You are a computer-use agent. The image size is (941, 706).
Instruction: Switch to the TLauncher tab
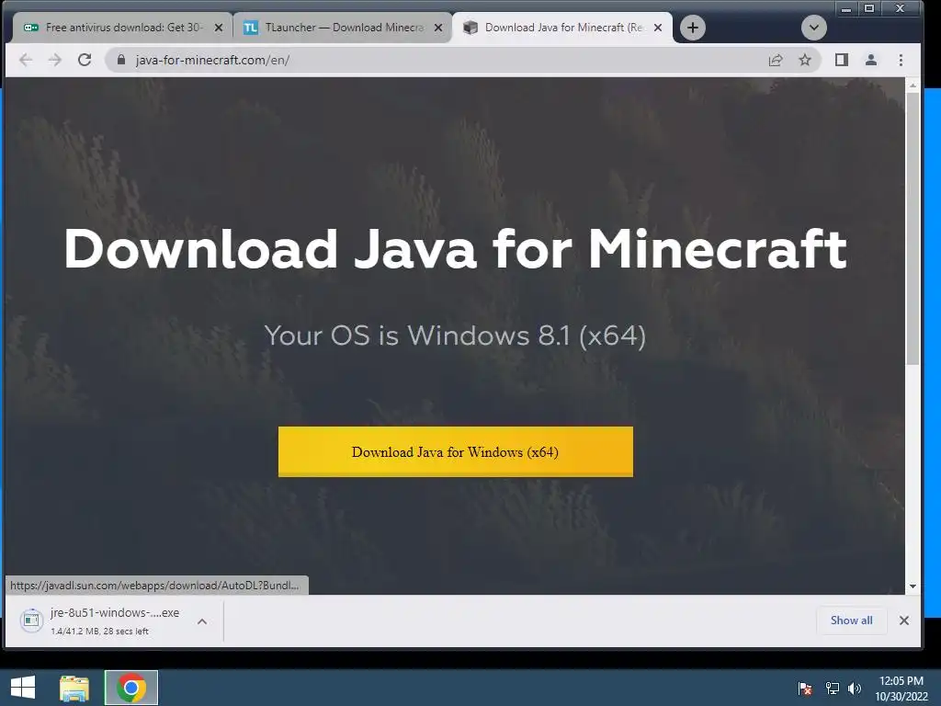[x=342, y=28]
